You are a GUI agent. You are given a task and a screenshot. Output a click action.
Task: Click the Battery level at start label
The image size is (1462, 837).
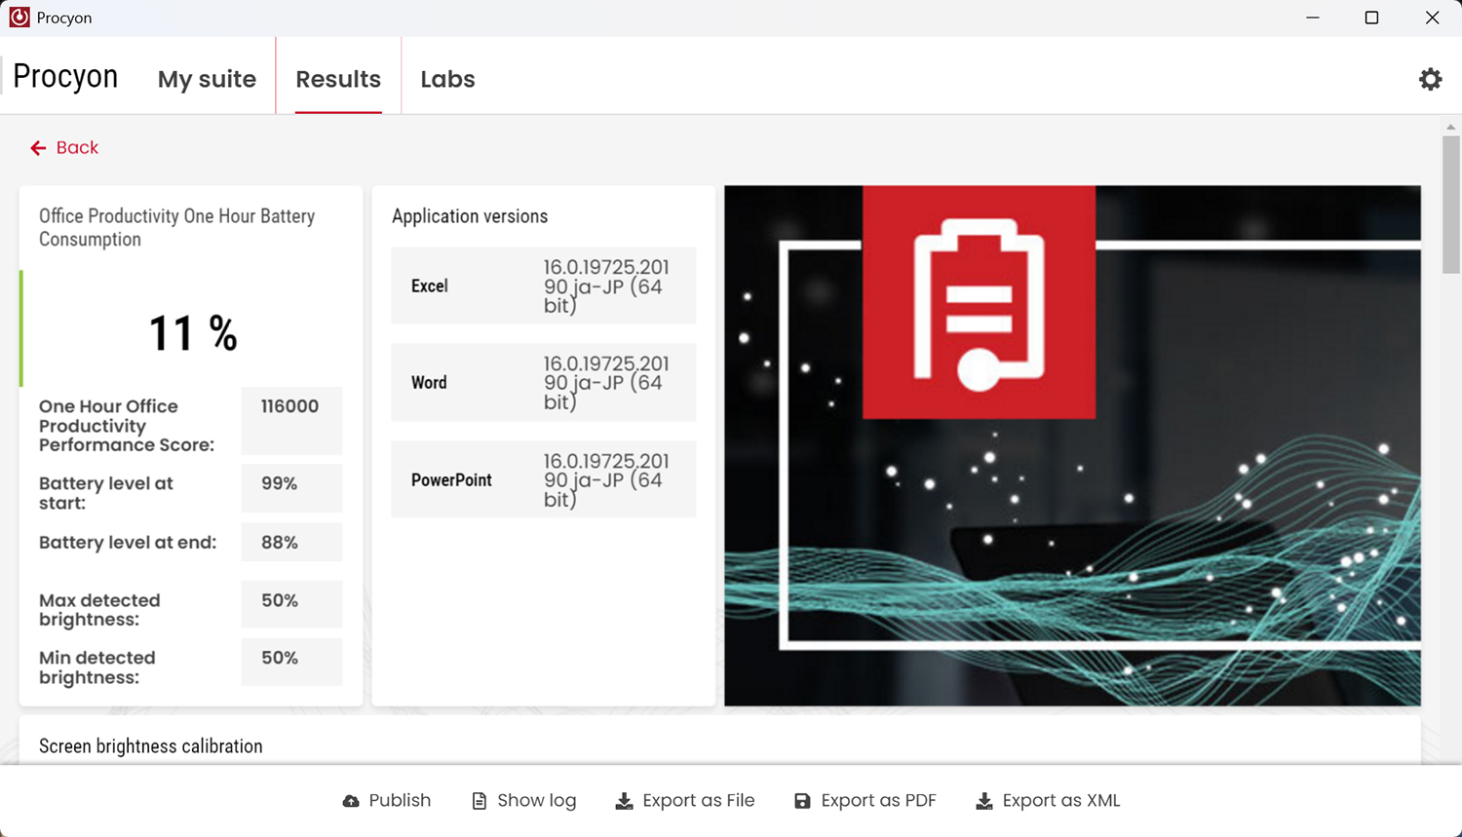(x=106, y=493)
